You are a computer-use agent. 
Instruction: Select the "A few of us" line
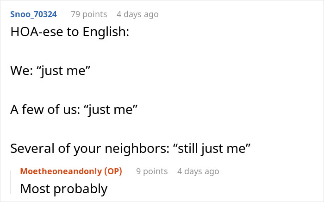(74, 110)
